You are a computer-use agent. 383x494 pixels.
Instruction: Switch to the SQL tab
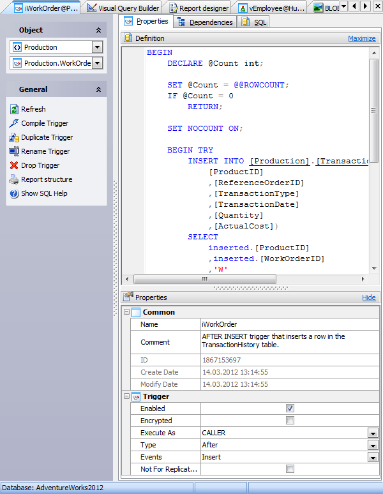pos(254,22)
